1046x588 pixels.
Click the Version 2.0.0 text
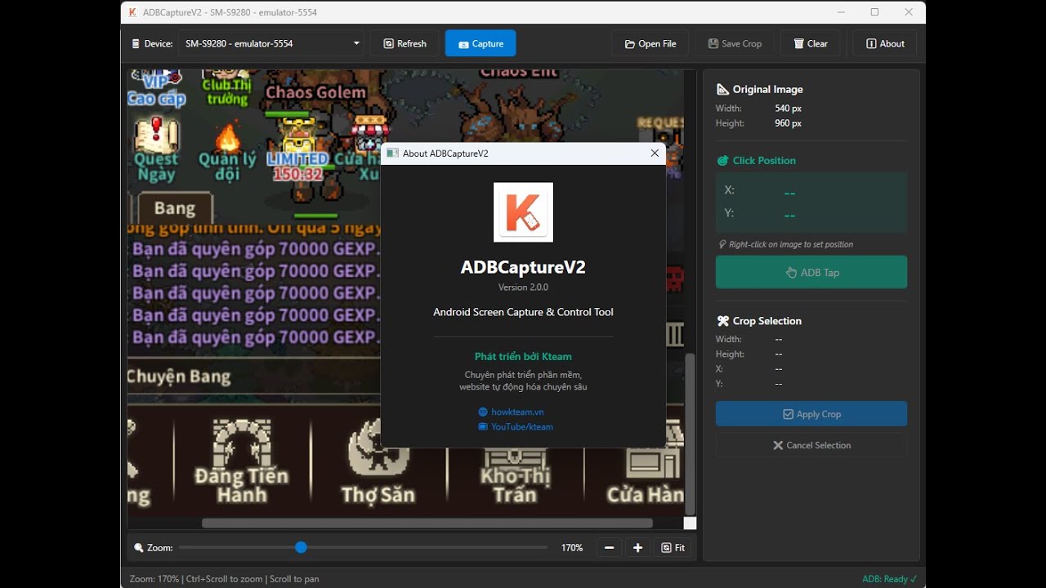523,287
